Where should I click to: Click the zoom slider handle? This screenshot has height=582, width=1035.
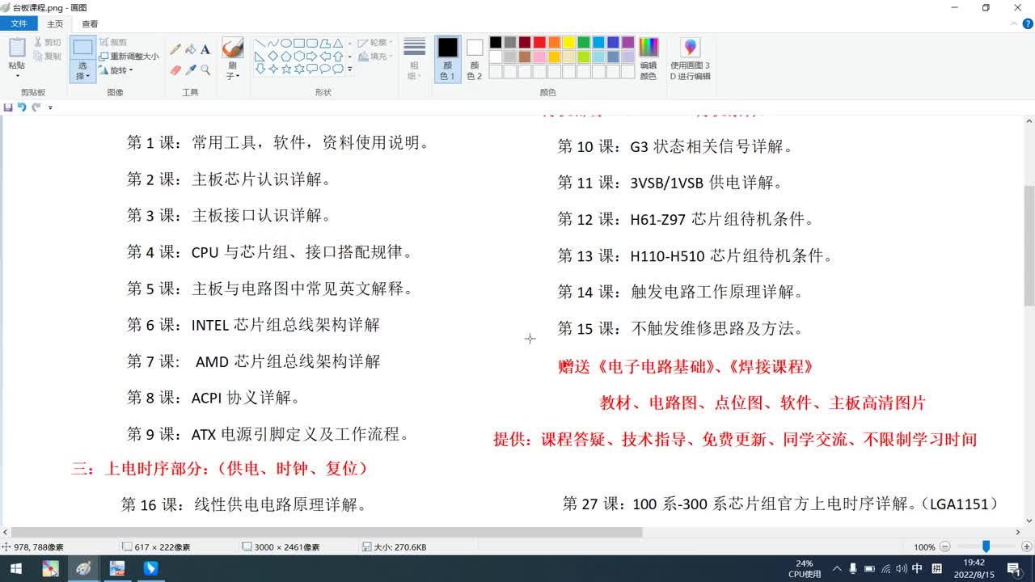coord(986,547)
